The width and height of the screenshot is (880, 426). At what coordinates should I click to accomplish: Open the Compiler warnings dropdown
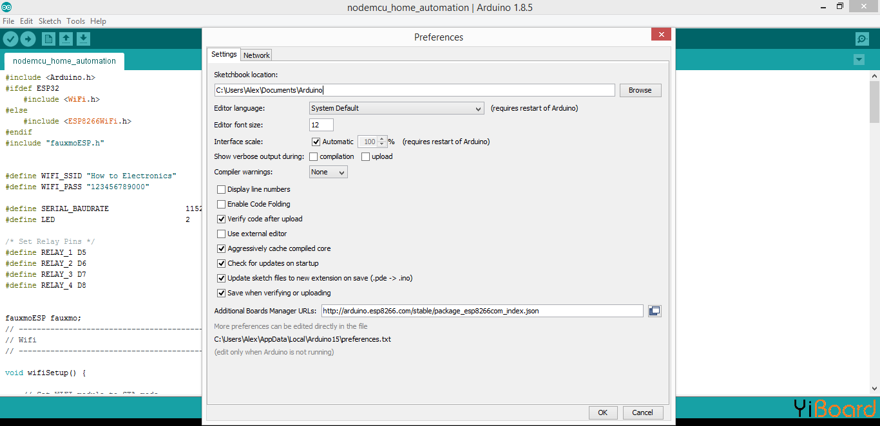coord(329,172)
